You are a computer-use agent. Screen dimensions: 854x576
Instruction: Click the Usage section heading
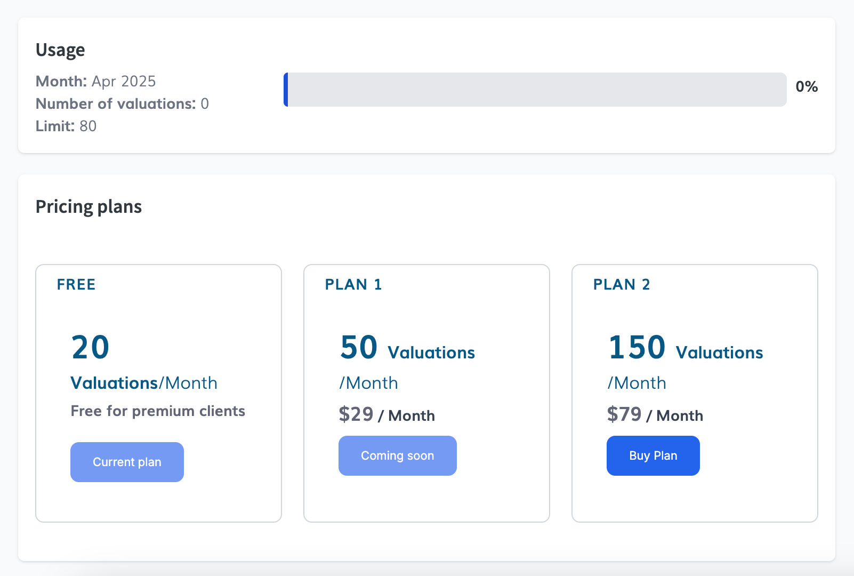point(60,50)
